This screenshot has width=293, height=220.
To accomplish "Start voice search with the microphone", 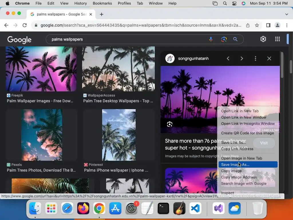I will 211,39.
